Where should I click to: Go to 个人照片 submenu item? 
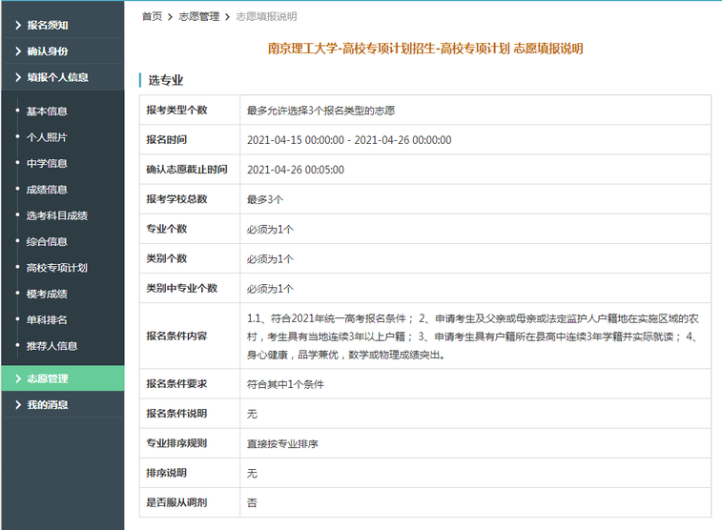pos(47,137)
